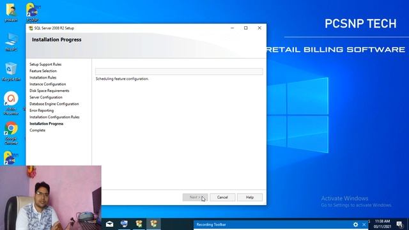Select Instance Configuration step
This screenshot has height=230, width=409.
[x=48, y=84]
